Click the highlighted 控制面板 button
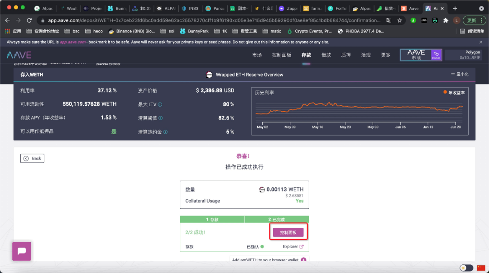 click(288, 232)
